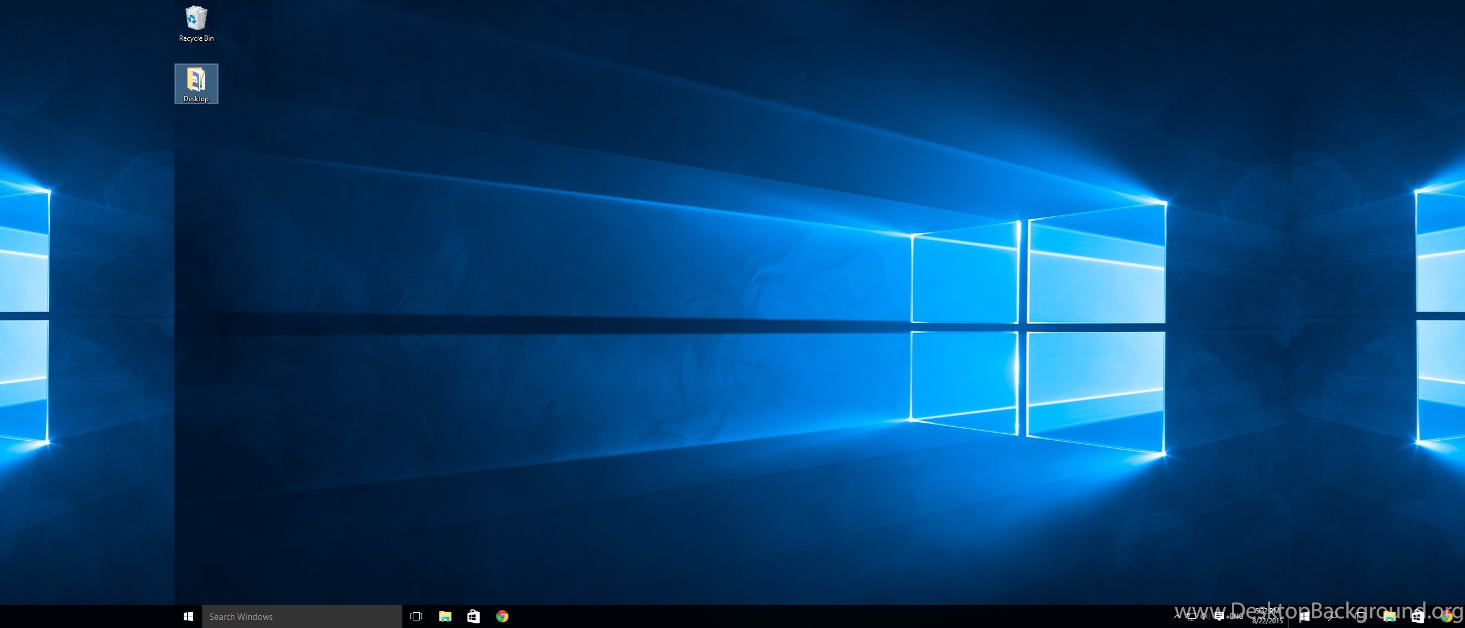Select the Desktop folder shortcut icon
Image resolution: width=1465 pixels, height=628 pixels.
click(x=196, y=84)
